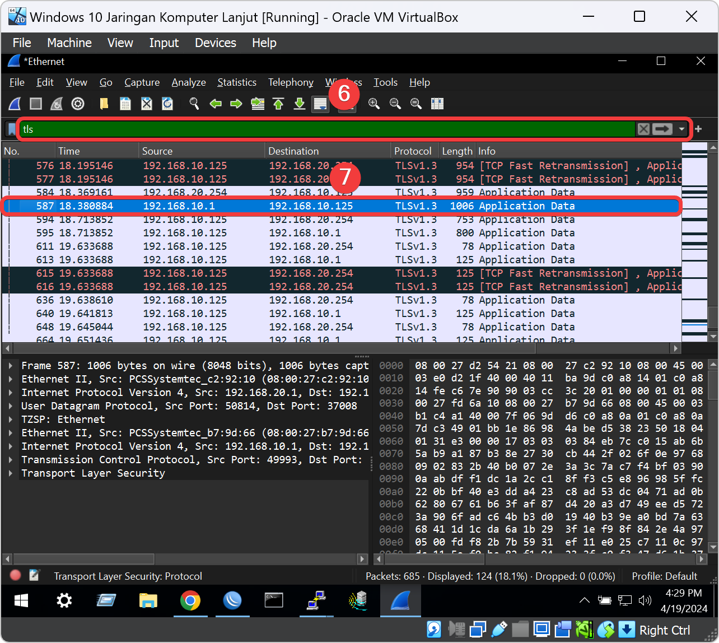Viewport: 719px width, 643px height.
Task: Expand Transmission Control Protocol section
Action: 11,460
